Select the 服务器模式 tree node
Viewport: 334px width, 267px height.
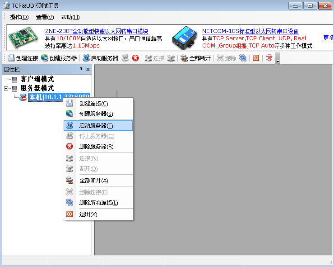pyautogui.click(x=37, y=88)
